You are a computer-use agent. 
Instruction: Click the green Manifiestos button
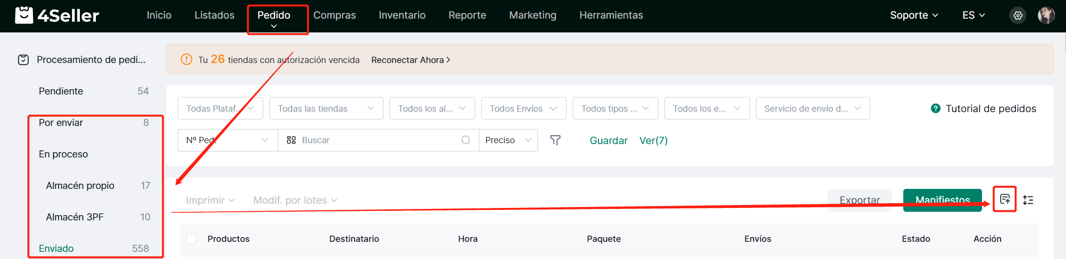point(942,200)
